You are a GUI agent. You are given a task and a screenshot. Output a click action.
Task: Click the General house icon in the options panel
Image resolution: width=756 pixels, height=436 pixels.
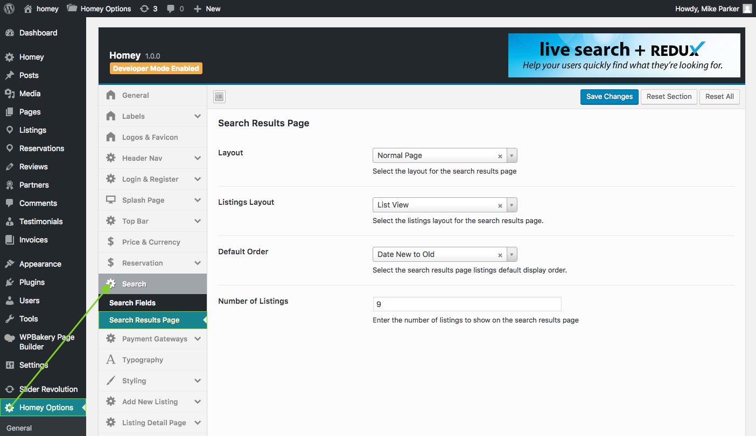click(x=111, y=95)
